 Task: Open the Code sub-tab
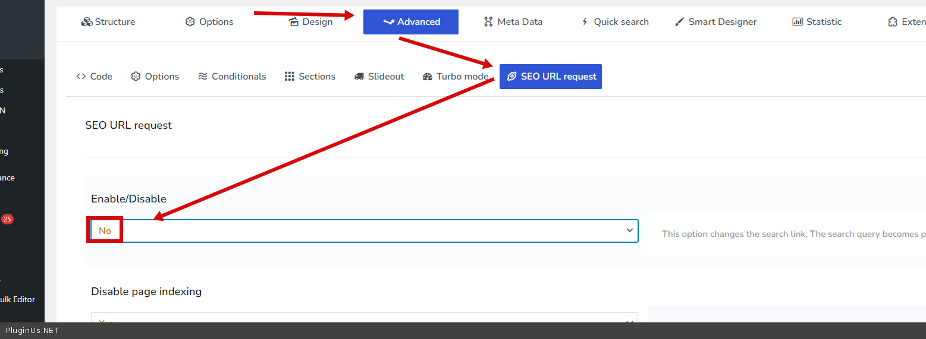click(x=95, y=77)
